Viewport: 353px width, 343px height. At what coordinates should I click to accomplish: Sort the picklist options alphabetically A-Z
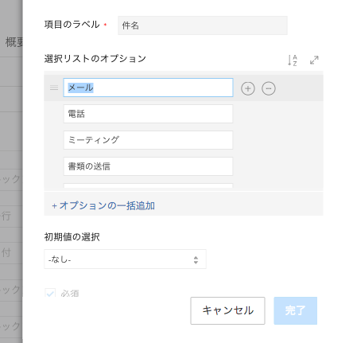[293, 60]
